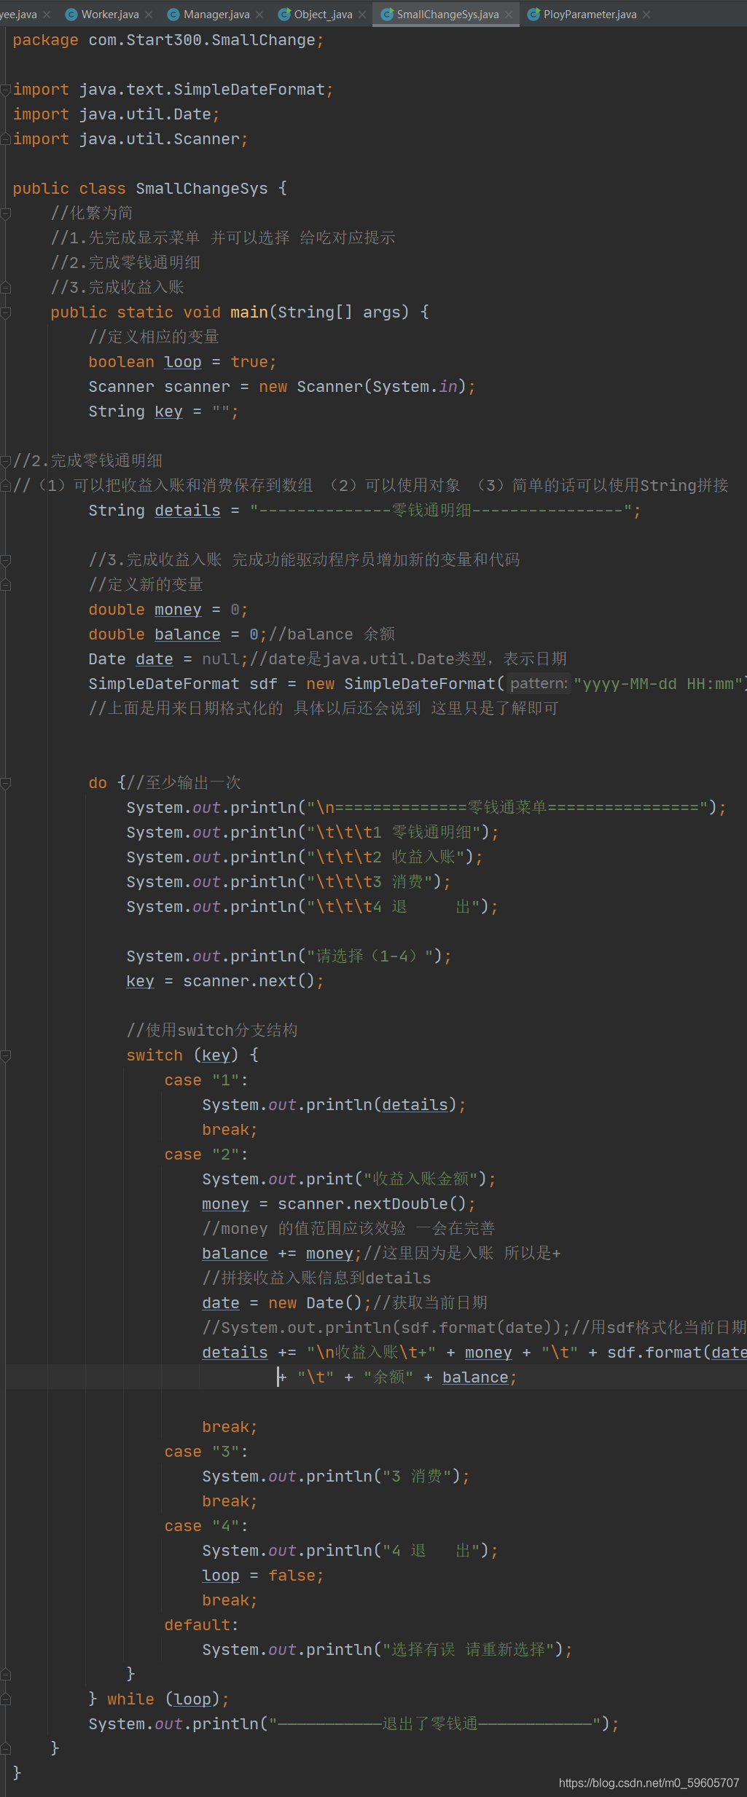The height and width of the screenshot is (1797, 747).
Task: Click the "余额" string before balance
Action: click(x=389, y=1377)
